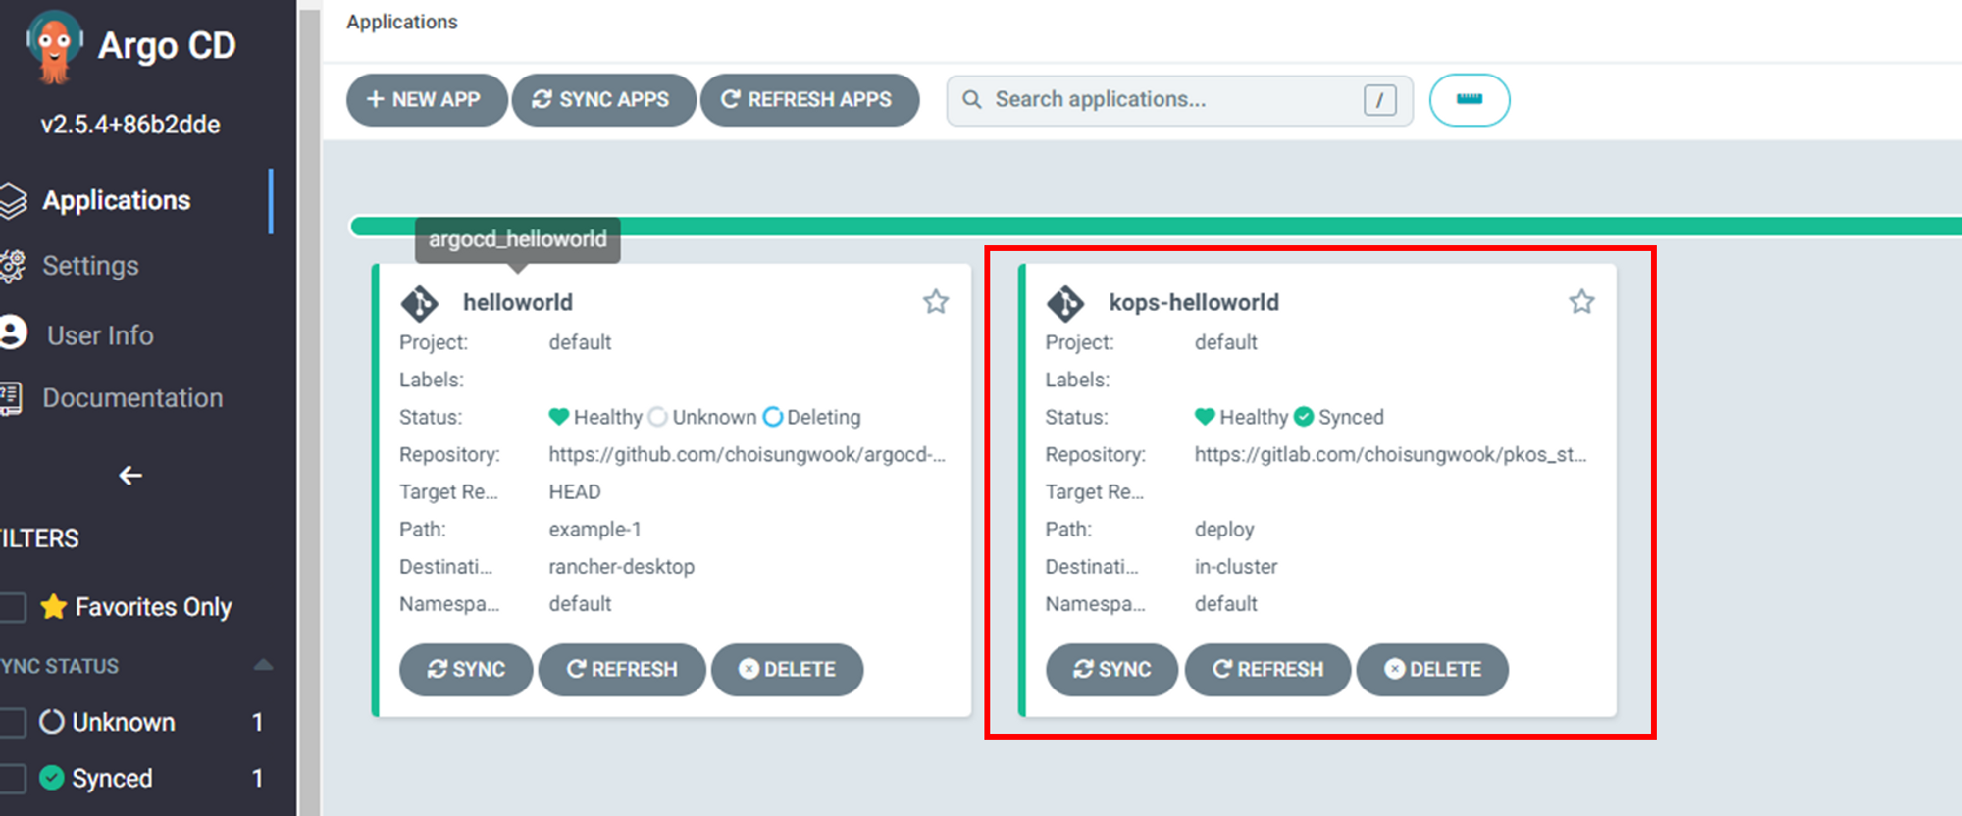Click the HEAD target revision value
Viewport: 1962px width, 816px height.
pos(575,491)
